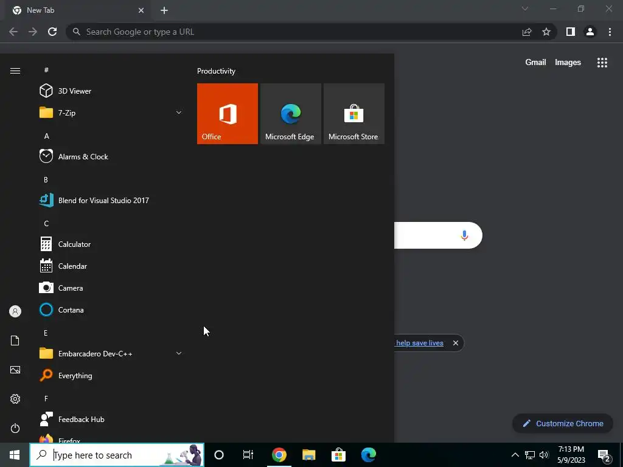
Task: Click the help save lives link
Action: [x=420, y=343]
